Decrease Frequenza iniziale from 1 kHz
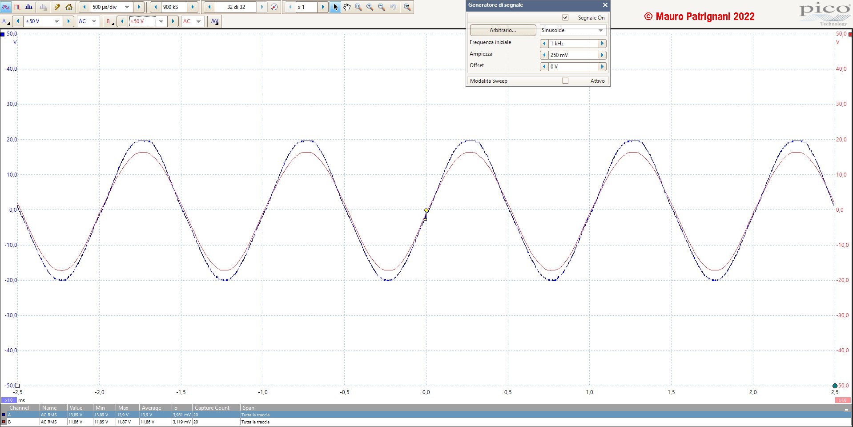Image resolution: width=853 pixels, height=427 pixels. click(544, 44)
